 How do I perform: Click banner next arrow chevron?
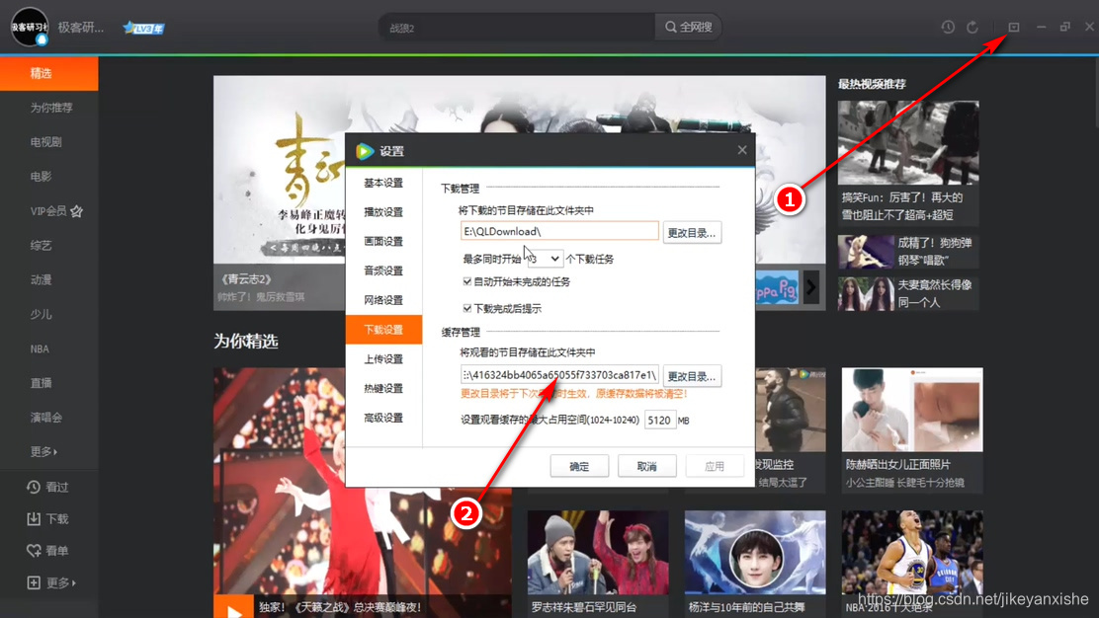pyautogui.click(x=811, y=287)
